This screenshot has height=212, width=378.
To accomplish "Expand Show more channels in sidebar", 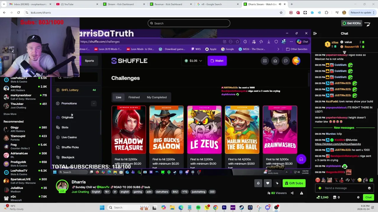I will [10, 114].
